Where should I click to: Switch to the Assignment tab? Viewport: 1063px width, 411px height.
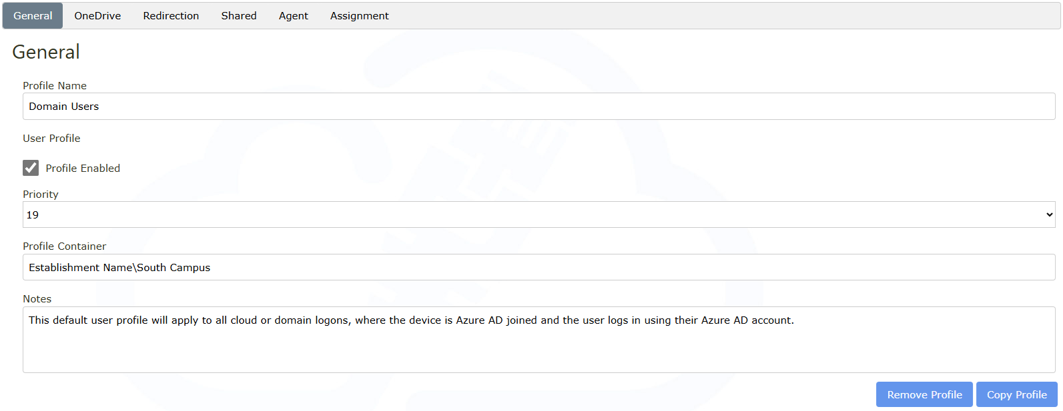point(359,16)
